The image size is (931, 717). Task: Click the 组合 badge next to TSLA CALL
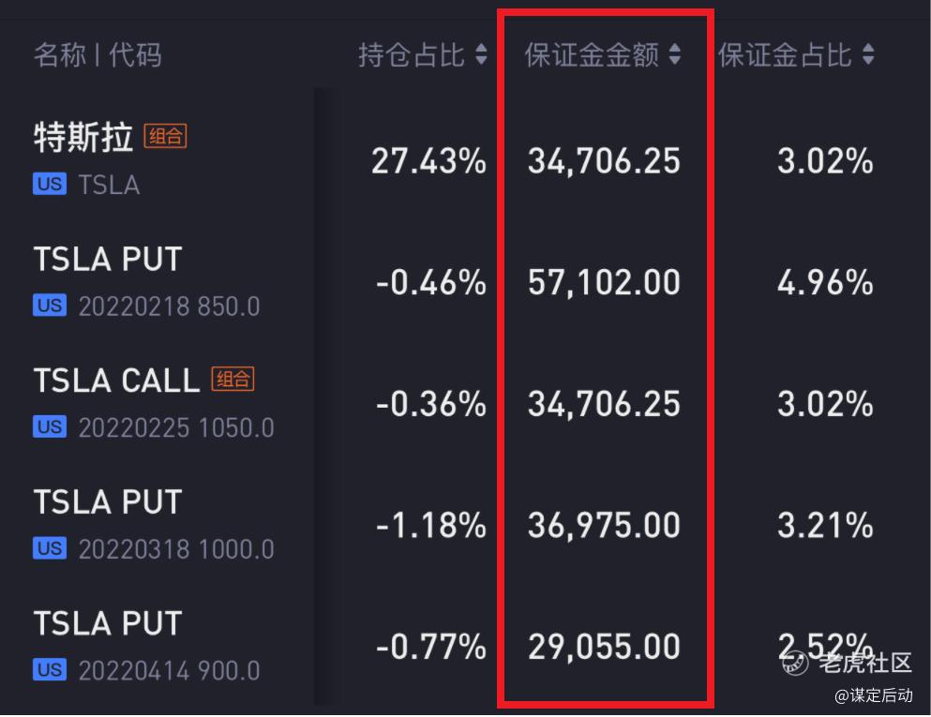point(233,379)
